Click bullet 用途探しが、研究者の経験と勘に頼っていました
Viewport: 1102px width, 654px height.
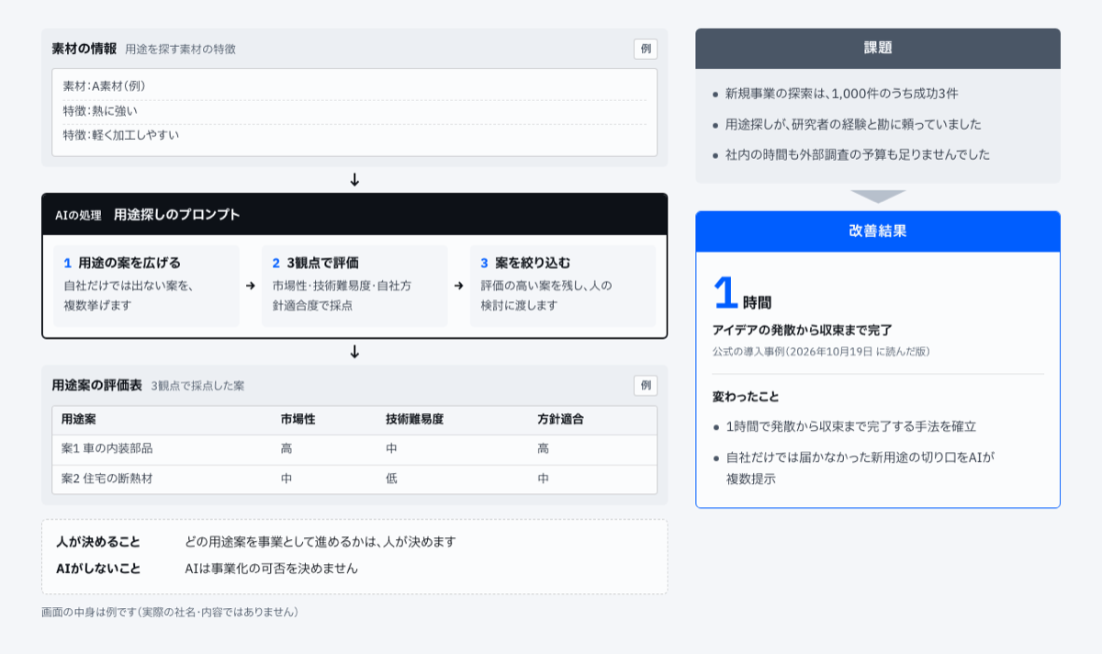[853, 124]
